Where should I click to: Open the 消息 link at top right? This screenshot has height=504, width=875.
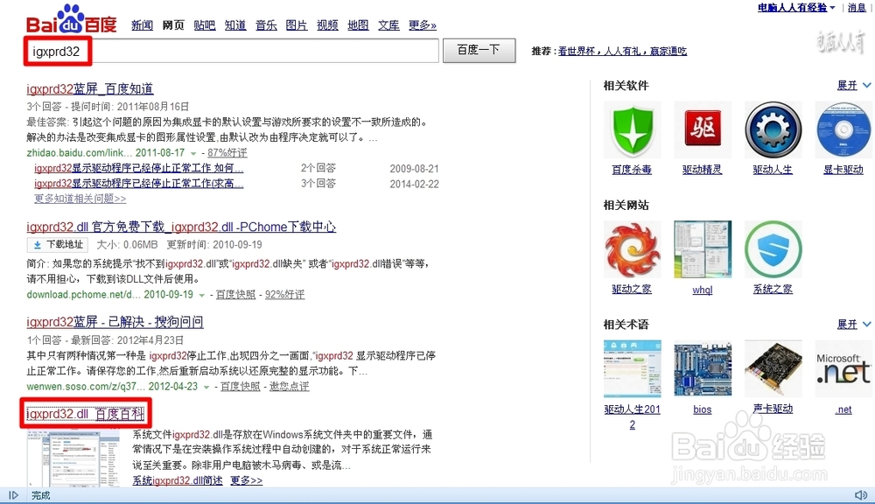point(857,7)
